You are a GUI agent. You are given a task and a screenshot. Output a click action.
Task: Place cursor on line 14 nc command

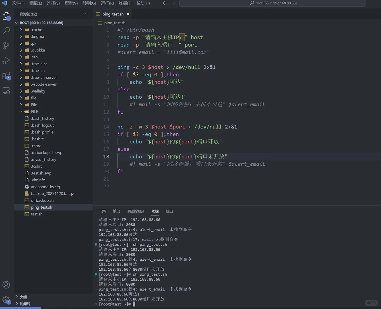point(177,127)
